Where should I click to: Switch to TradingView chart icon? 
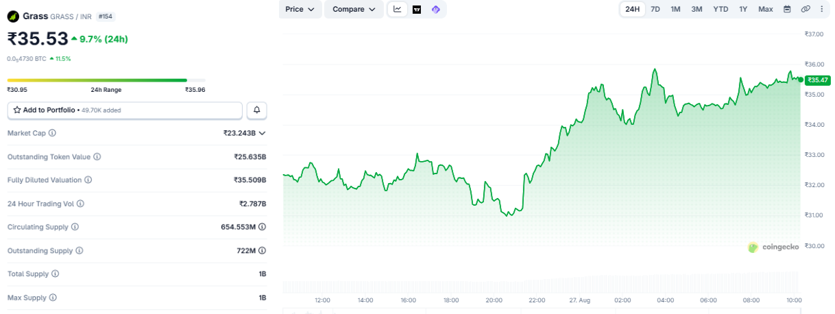[x=417, y=9]
